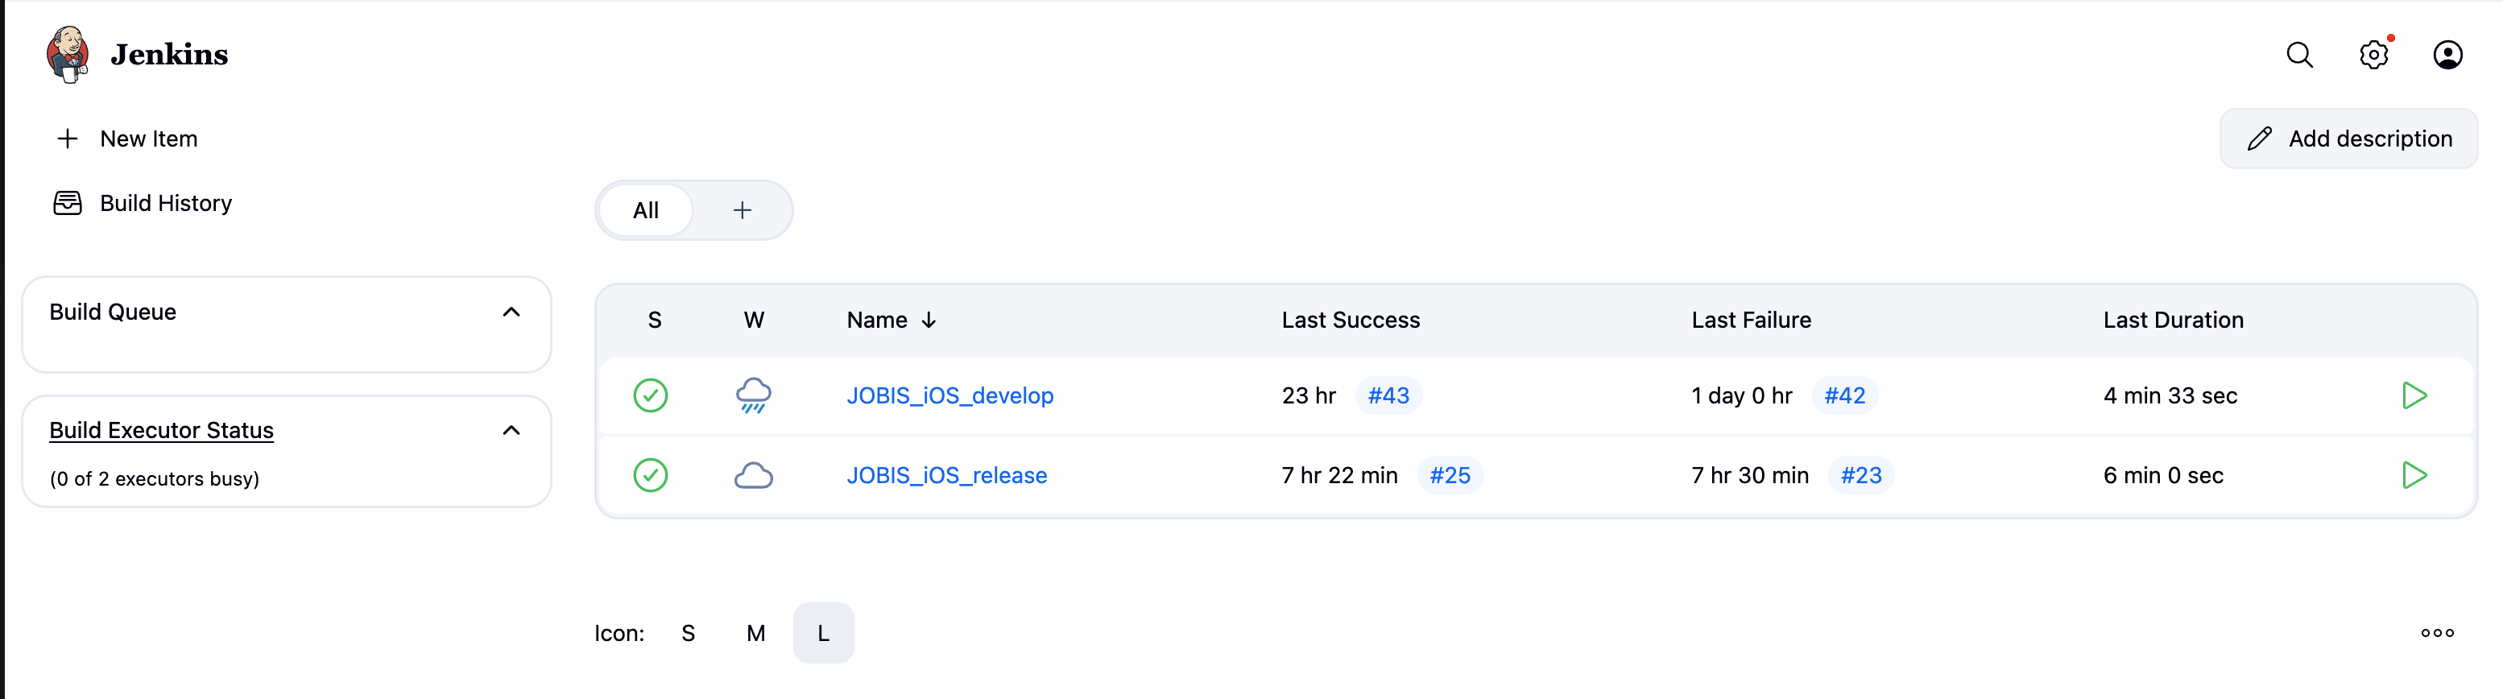The height and width of the screenshot is (699, 2503).
Task: Collapse the Build Queue panel
Action: point(512,312)
